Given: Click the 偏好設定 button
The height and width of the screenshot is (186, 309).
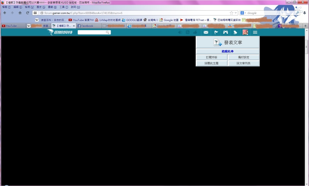Looking at the screenshot, I should (244, 57).
